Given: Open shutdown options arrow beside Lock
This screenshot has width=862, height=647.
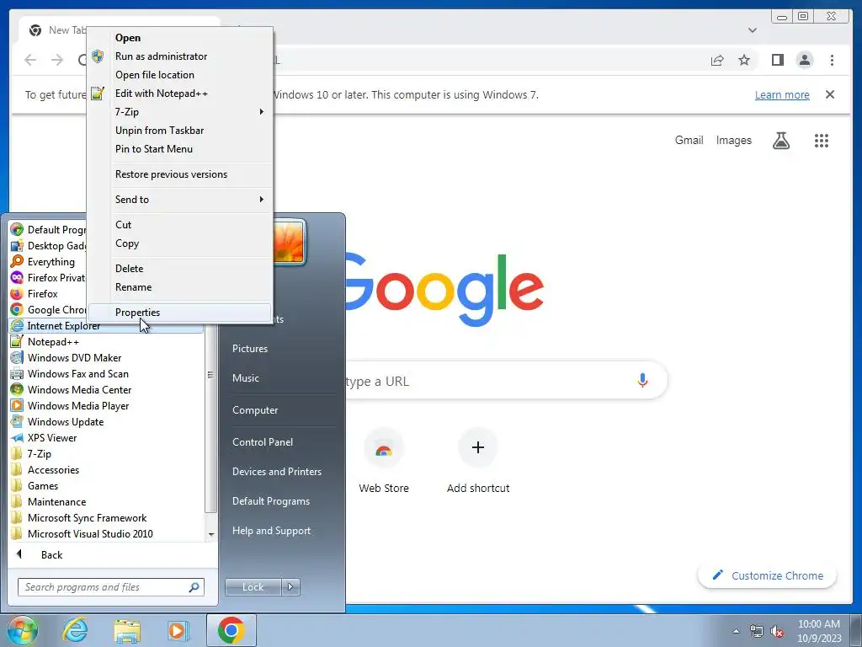Looking at the screenshot, I should 290,587.
